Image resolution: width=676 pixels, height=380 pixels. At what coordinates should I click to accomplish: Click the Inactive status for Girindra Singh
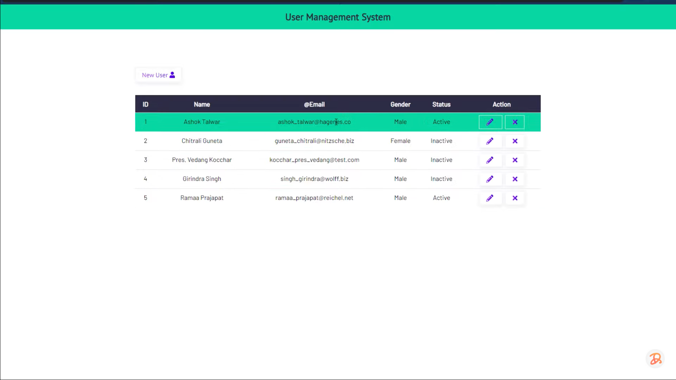[x=441, y=179]
